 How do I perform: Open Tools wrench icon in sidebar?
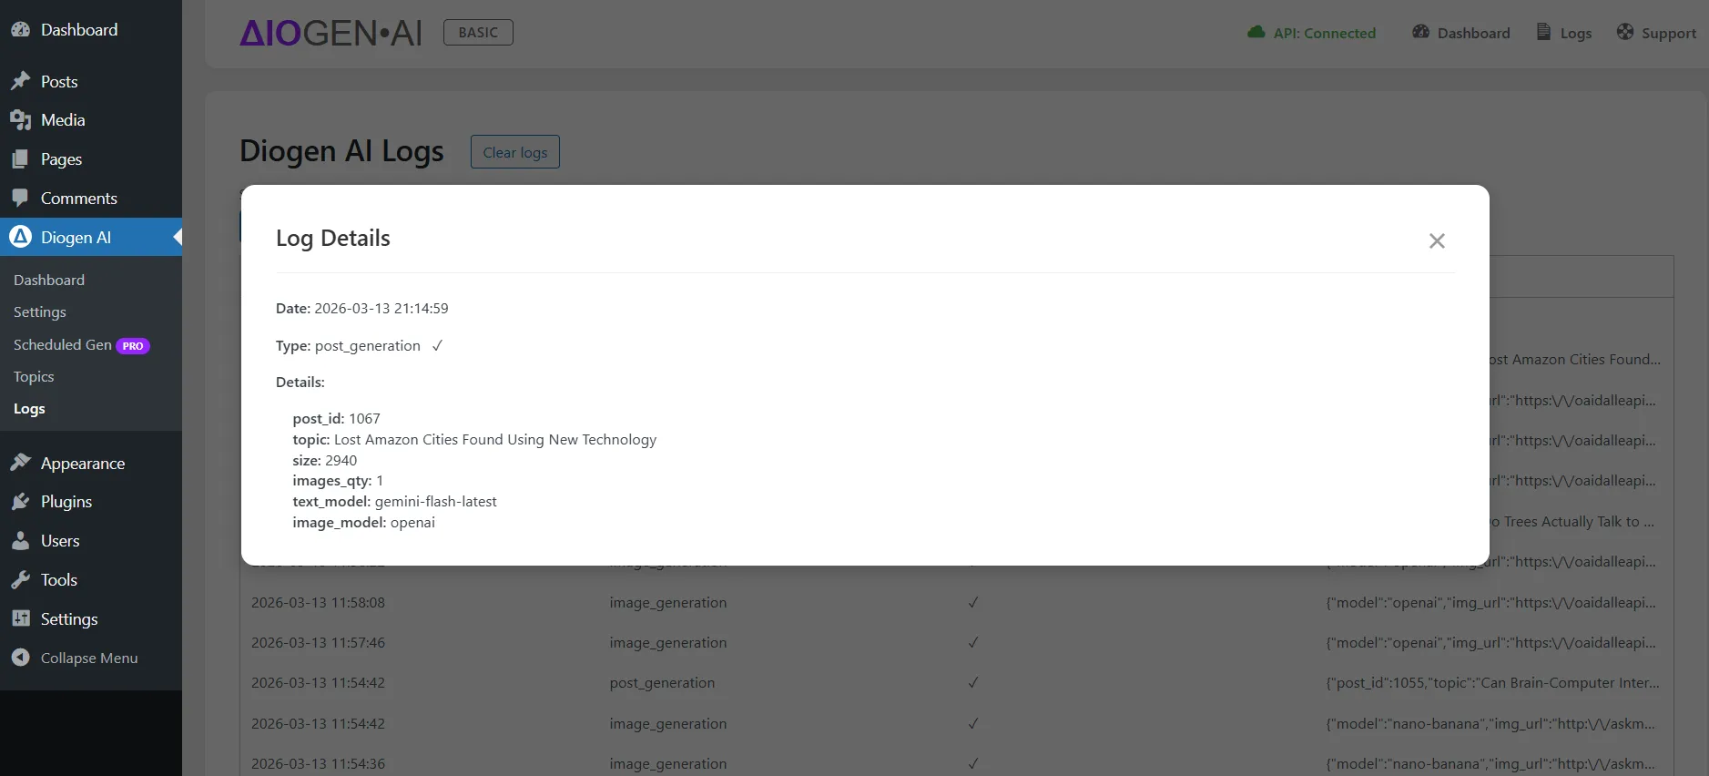[x=20, y=580]
